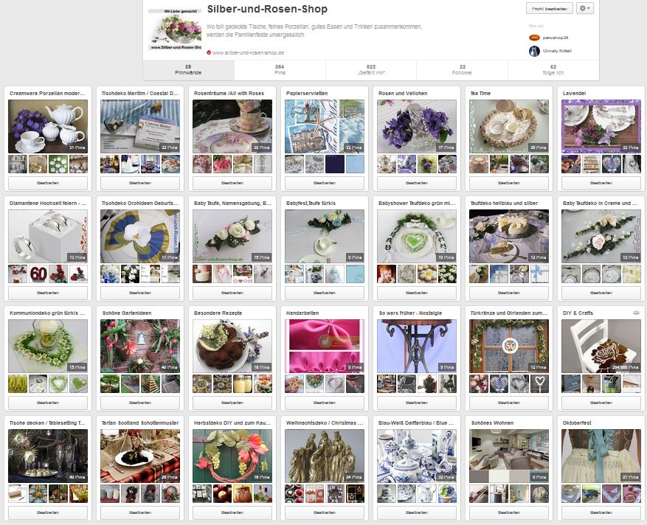
Task: Click Profil bearbeiten button
Action: pos(549,8)
